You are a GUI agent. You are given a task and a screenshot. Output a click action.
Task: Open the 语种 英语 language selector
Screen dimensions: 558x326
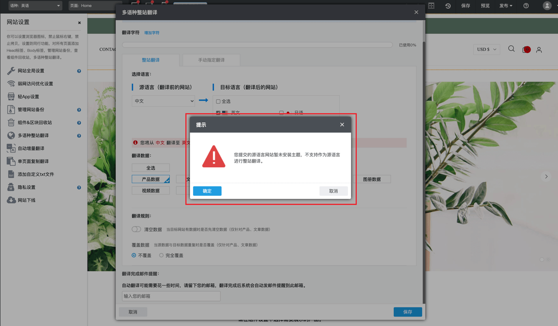tap(35, 6)
